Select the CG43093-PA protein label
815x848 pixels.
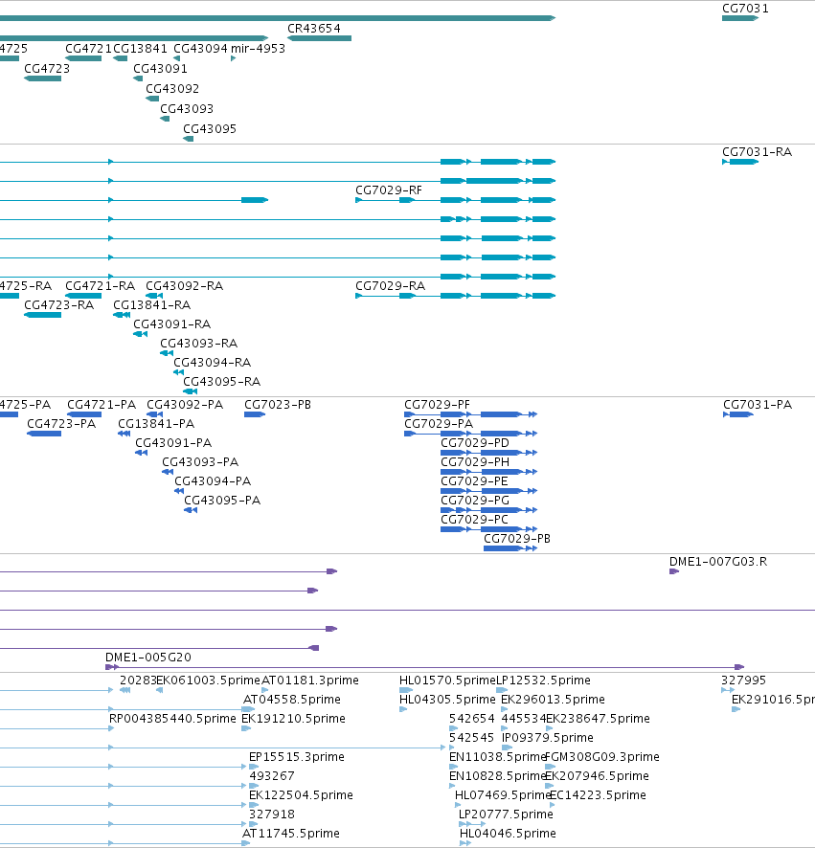[x=200, y=462]
